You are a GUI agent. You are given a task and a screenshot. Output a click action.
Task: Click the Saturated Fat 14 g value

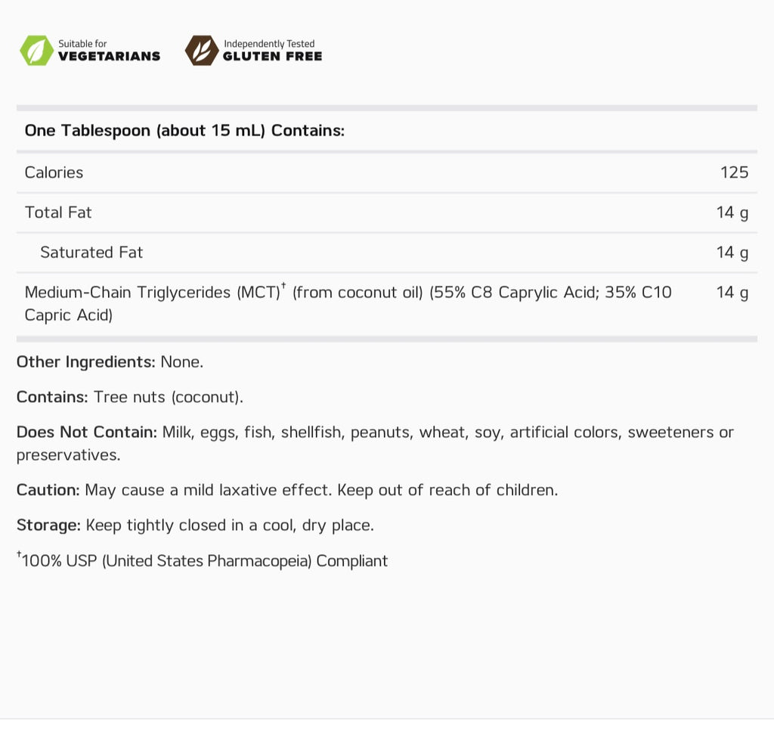pyautogui.click(x=732, y=253)
